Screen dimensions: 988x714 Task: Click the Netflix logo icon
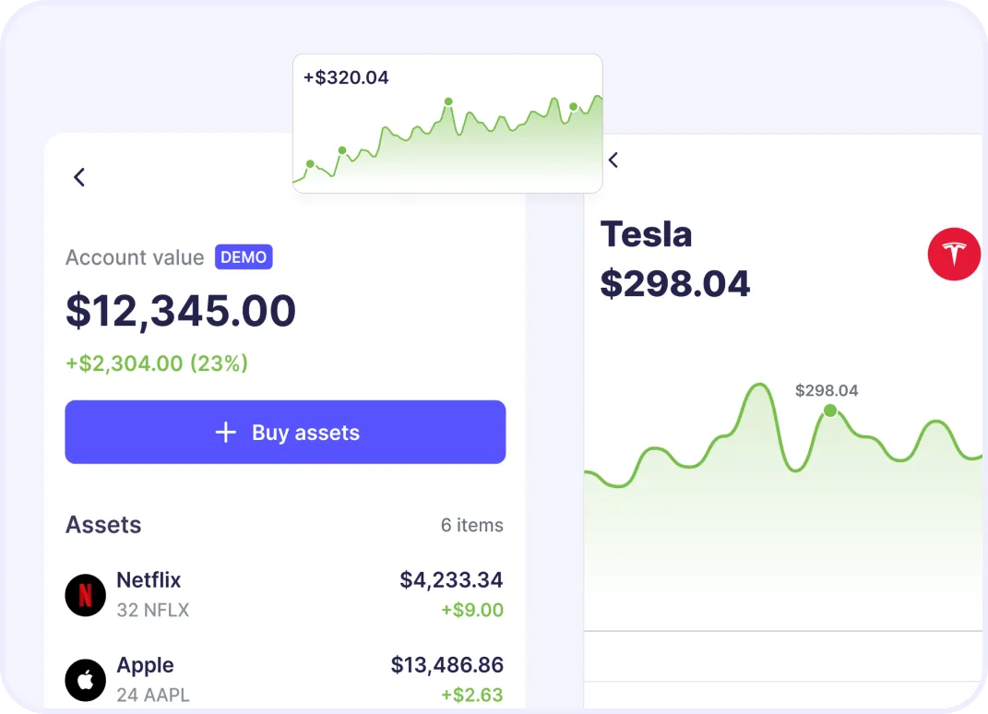click(86, 595)
